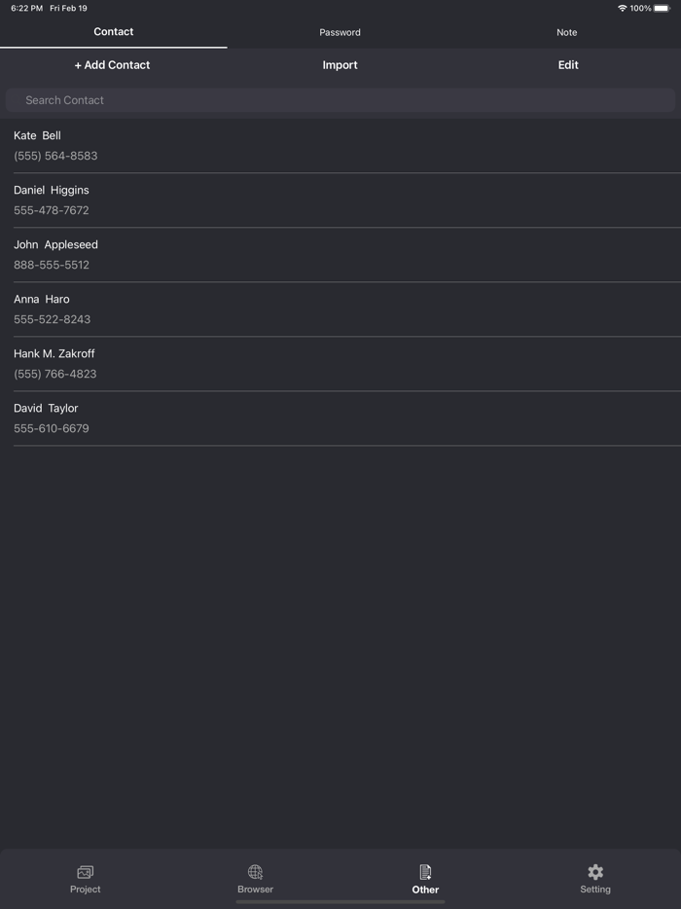Tap the Wi-Fi status icon
681x909 pixels.
pos(622,9)
